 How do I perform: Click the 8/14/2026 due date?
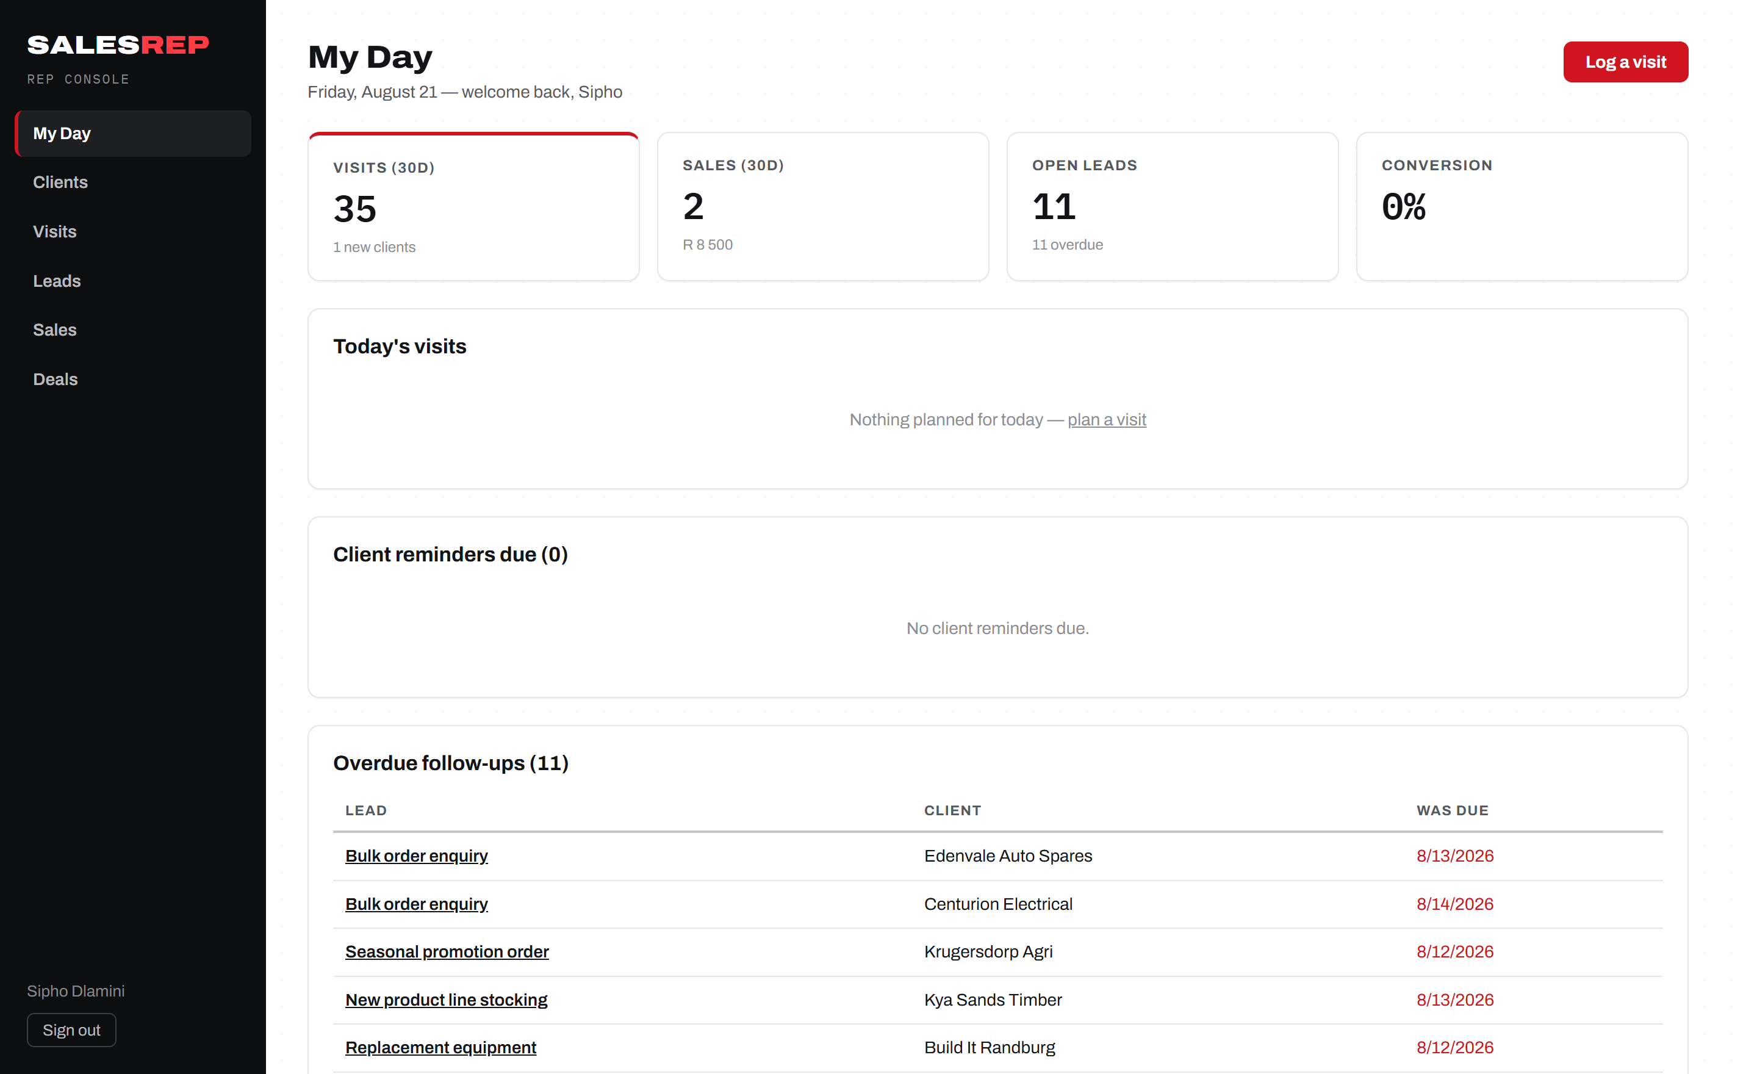(1454, 904)
